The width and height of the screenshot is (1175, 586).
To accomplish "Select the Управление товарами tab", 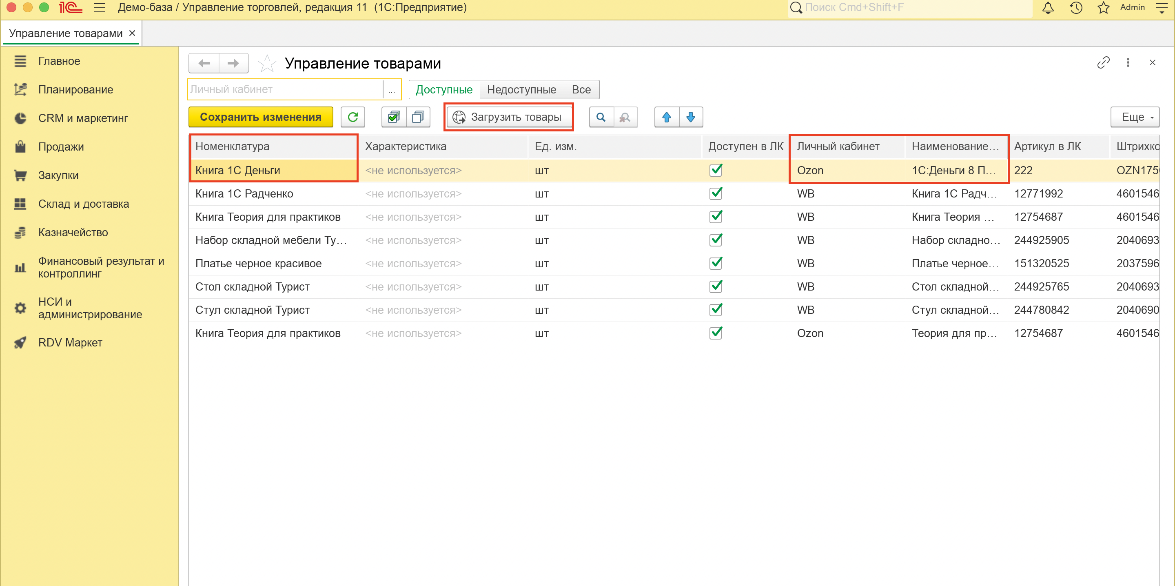I will [x=66, y=33].
